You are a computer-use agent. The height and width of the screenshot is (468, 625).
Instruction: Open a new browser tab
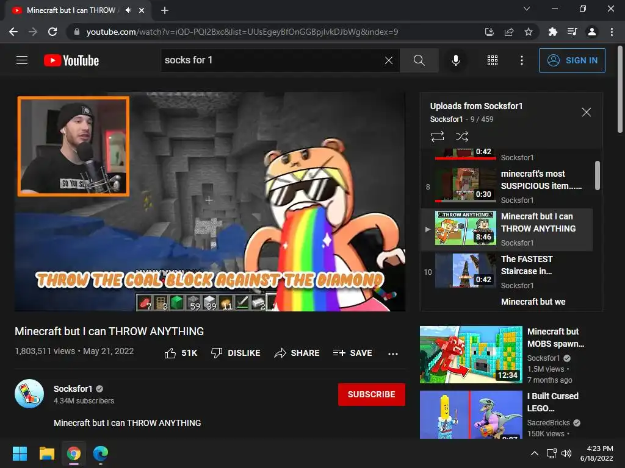pos(165,10)
